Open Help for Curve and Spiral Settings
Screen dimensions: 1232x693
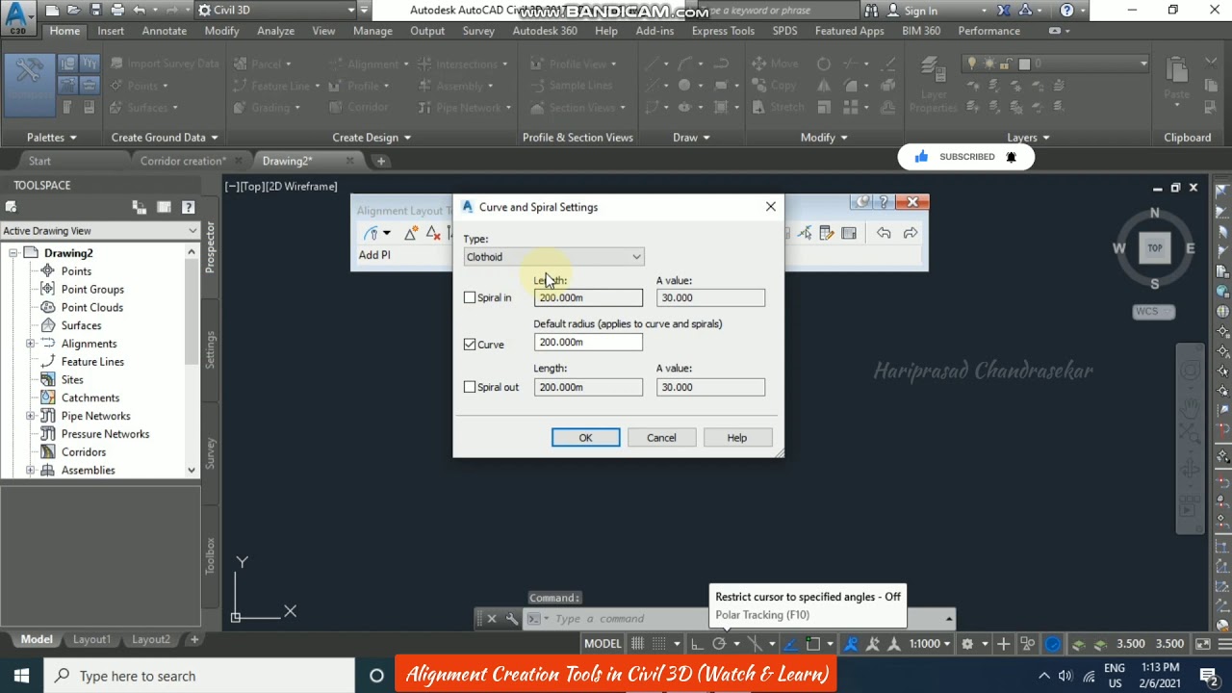[x=736, y=438]
